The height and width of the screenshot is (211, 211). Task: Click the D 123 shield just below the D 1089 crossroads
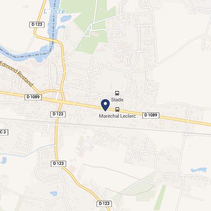[x=58, y=114]
